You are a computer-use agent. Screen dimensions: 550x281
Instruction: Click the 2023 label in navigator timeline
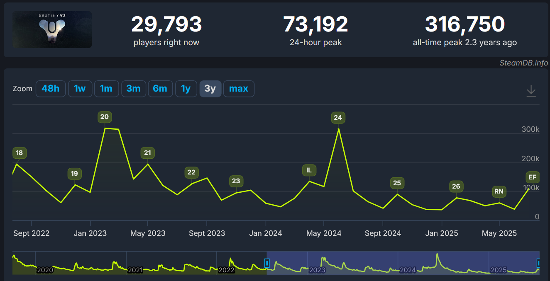317,270
